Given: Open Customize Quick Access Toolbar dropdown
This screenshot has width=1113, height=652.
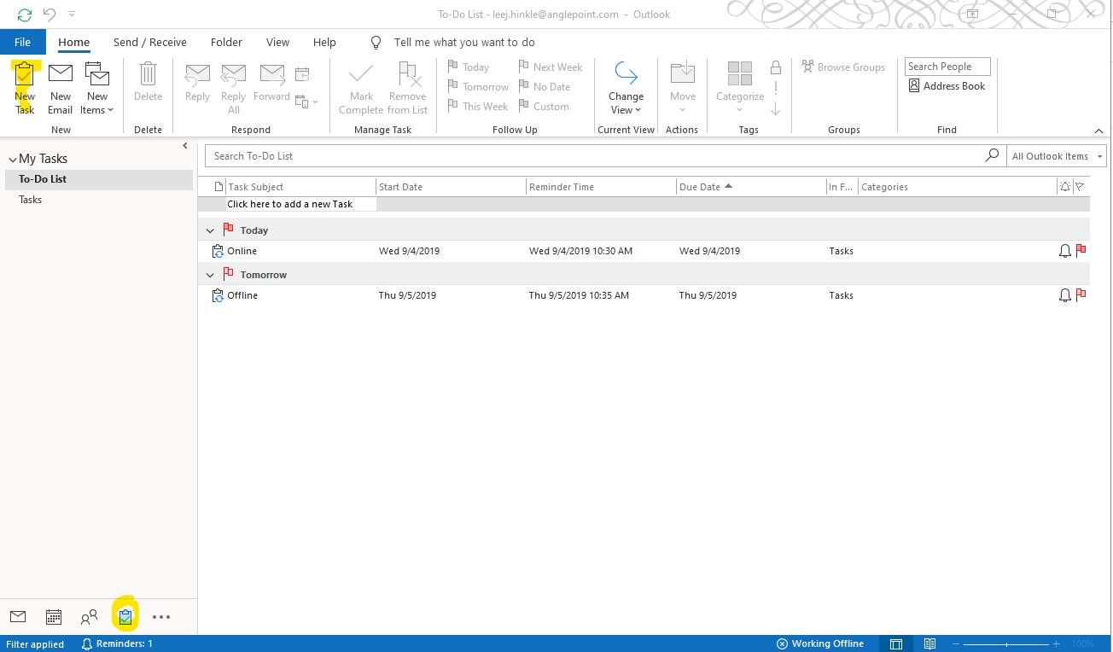Looking at the screenshot, I should (72, 15).
